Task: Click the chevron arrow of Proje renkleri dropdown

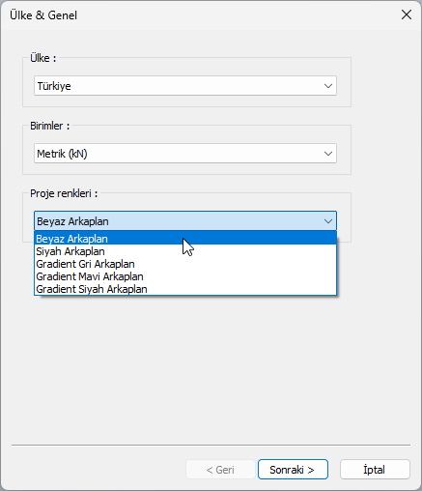Action: [328, 221]
